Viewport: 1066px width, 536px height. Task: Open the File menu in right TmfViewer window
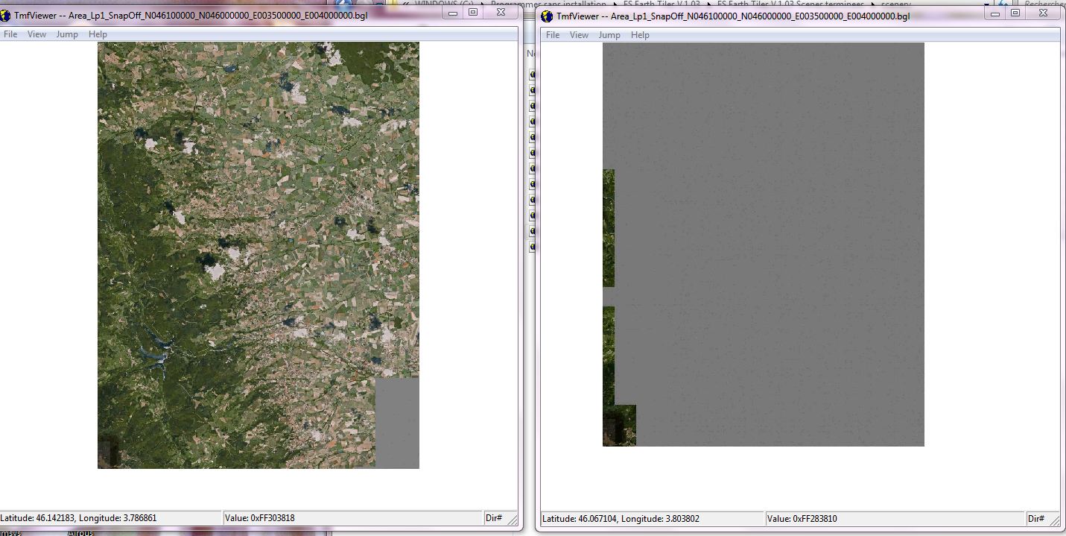coord(553,35)
